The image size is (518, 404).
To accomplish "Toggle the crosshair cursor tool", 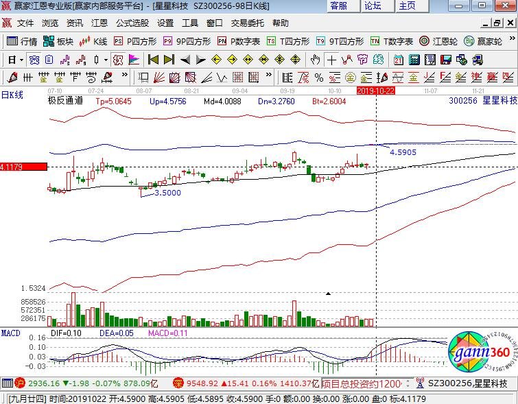I will (x=331, y=60).
